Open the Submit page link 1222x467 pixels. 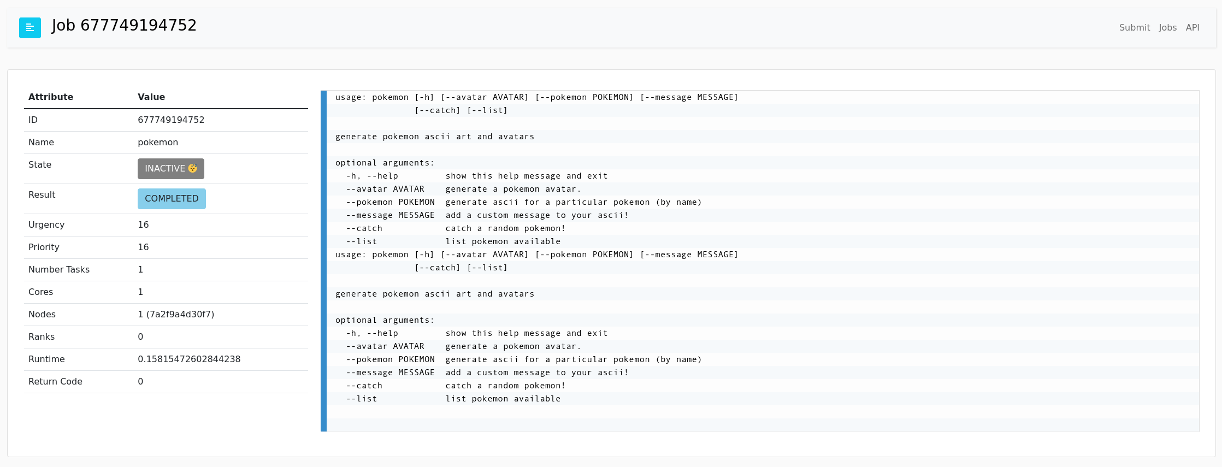(x=1134, y=27)
